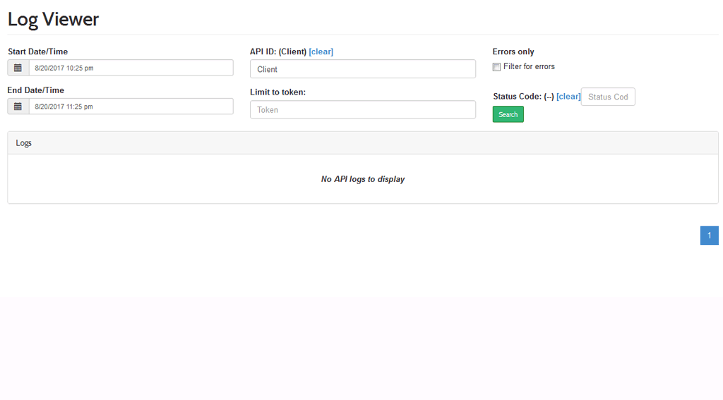The image size is (723, 400).
Task: Click the End Date/Time text field
Action: 131,107
